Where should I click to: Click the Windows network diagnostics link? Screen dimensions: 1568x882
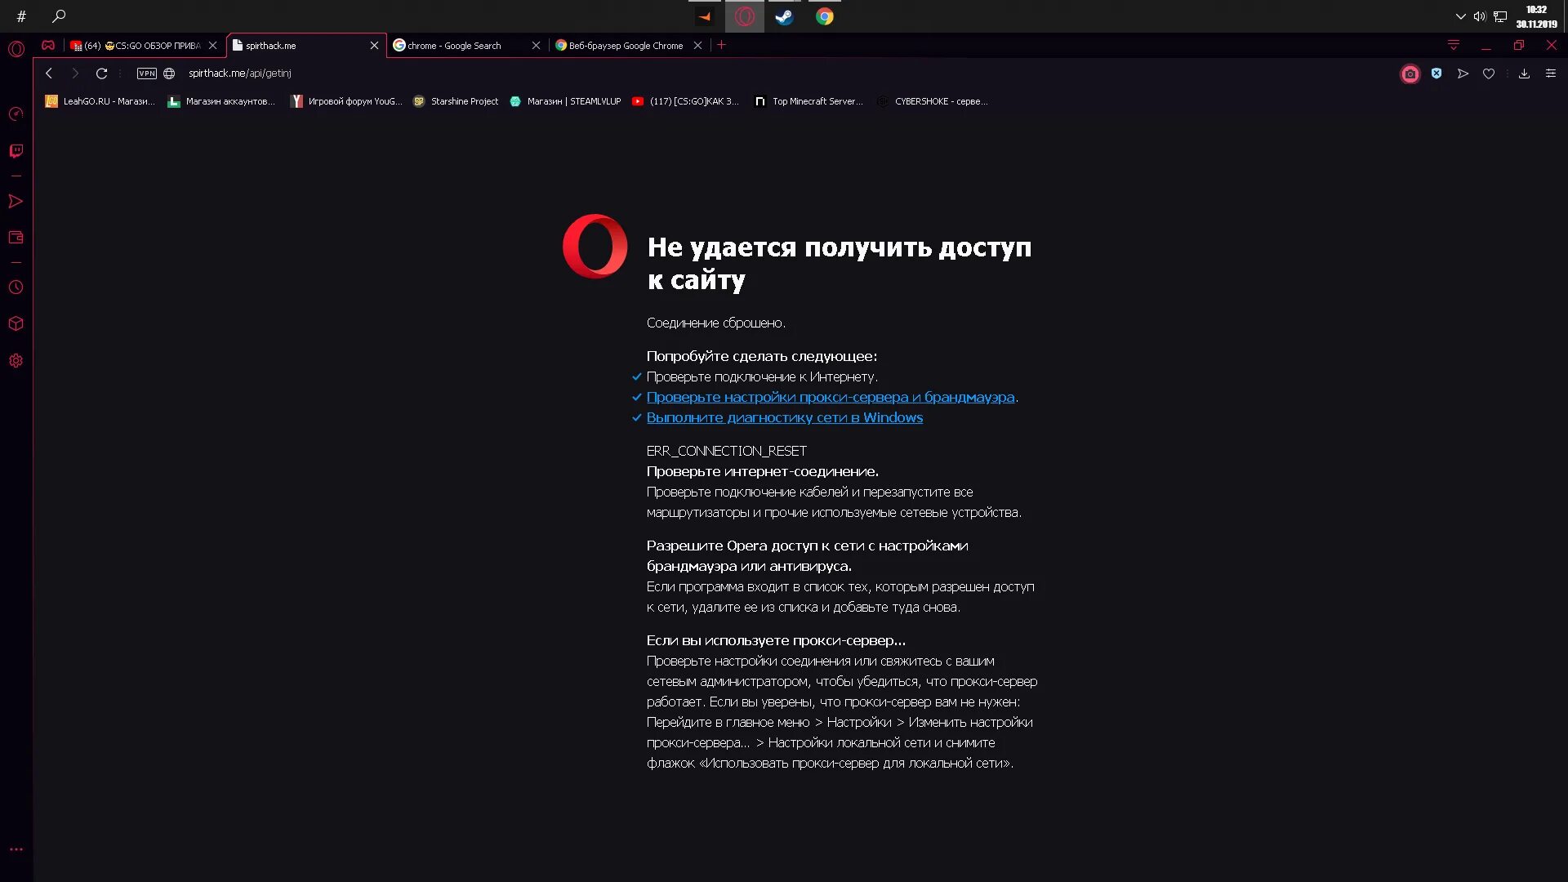pos(785,416)
